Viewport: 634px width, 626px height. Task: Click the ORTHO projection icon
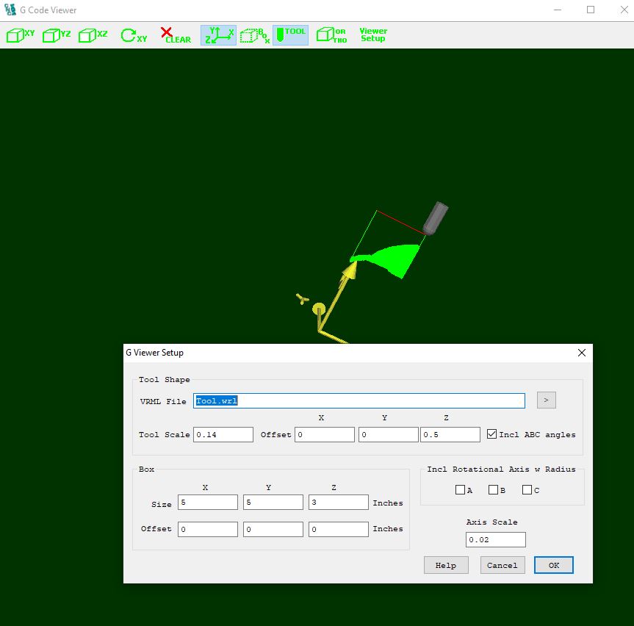[x=331, y=35]
